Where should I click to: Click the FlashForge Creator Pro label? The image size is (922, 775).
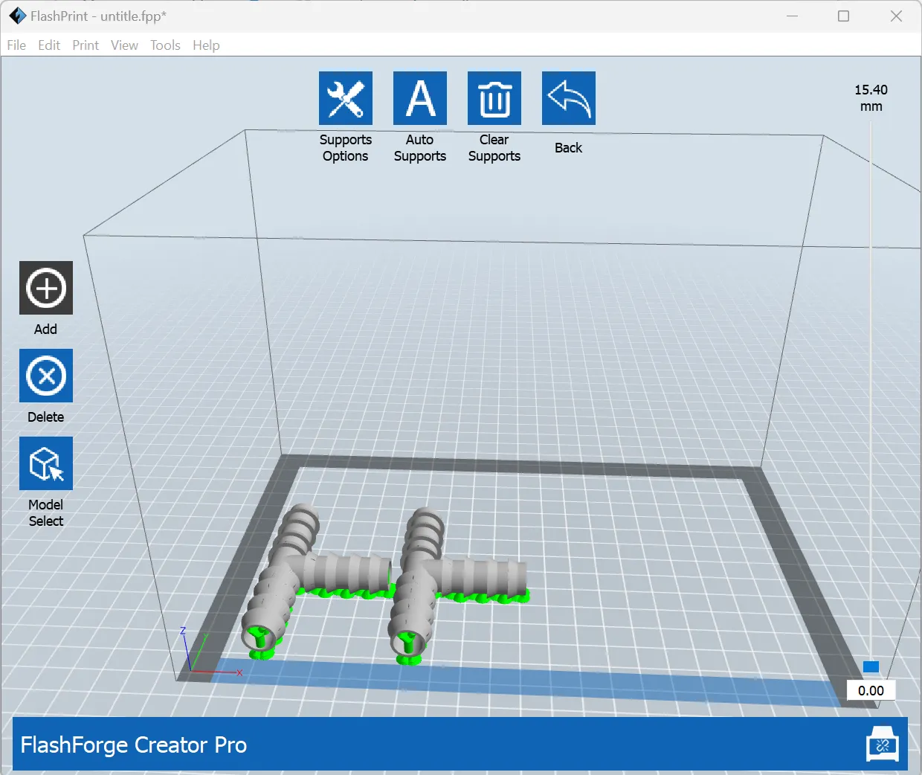click(x=134, y=745)
